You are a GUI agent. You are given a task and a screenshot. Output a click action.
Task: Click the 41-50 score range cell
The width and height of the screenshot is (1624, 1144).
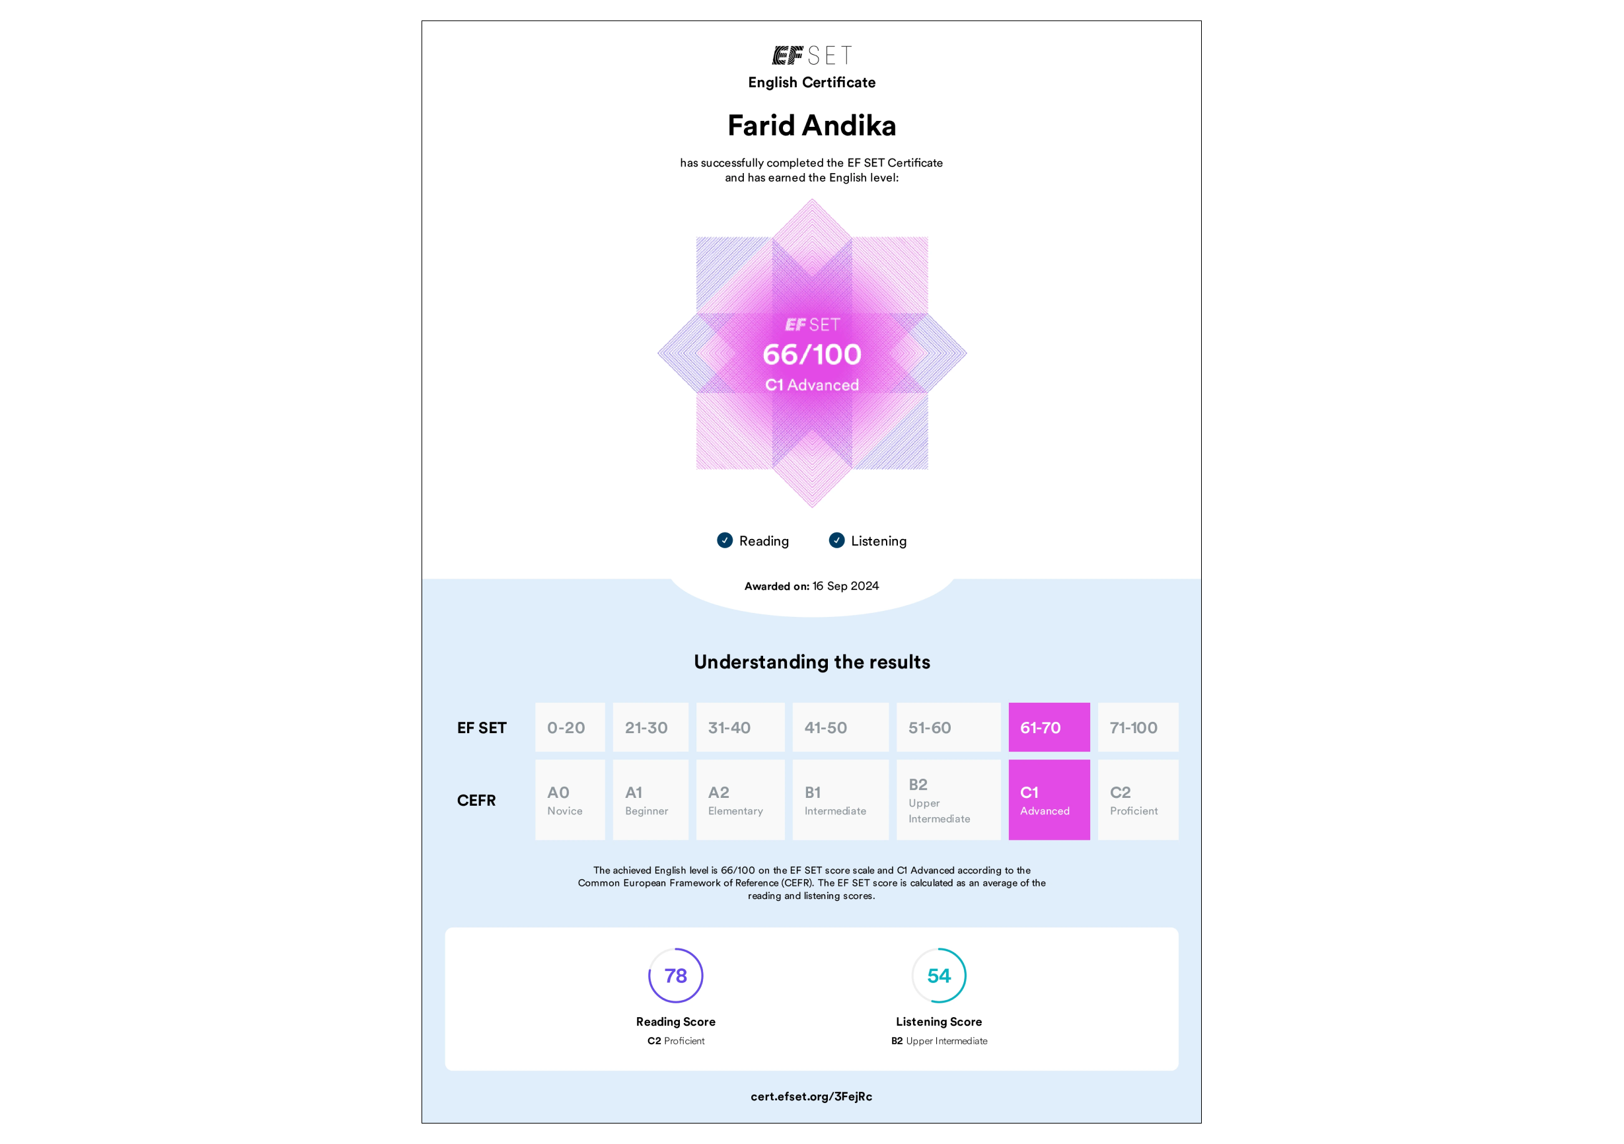coord(840,728)
